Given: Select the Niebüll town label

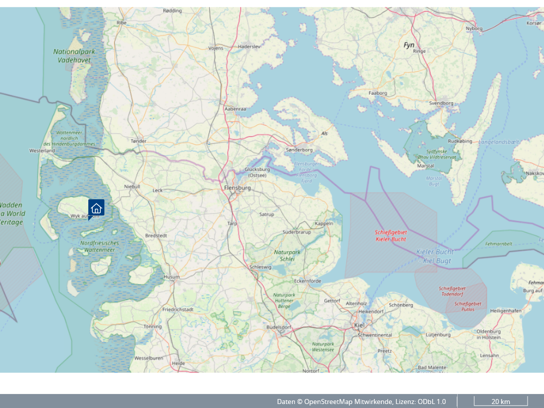Looking at the screenshot, I should click(132, 187).
